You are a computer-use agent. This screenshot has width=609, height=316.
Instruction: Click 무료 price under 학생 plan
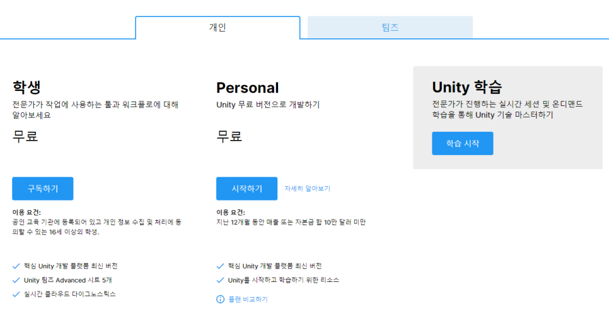click(25, 136)
